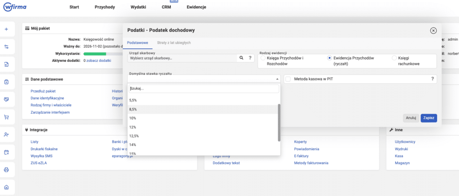Viewport: 459px width, 196px height.
Task: Switch to the Podstawowe tab
Action: pos(137,43)
